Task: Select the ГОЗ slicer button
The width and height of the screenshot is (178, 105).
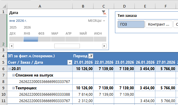Action: (x=131, y=24)
